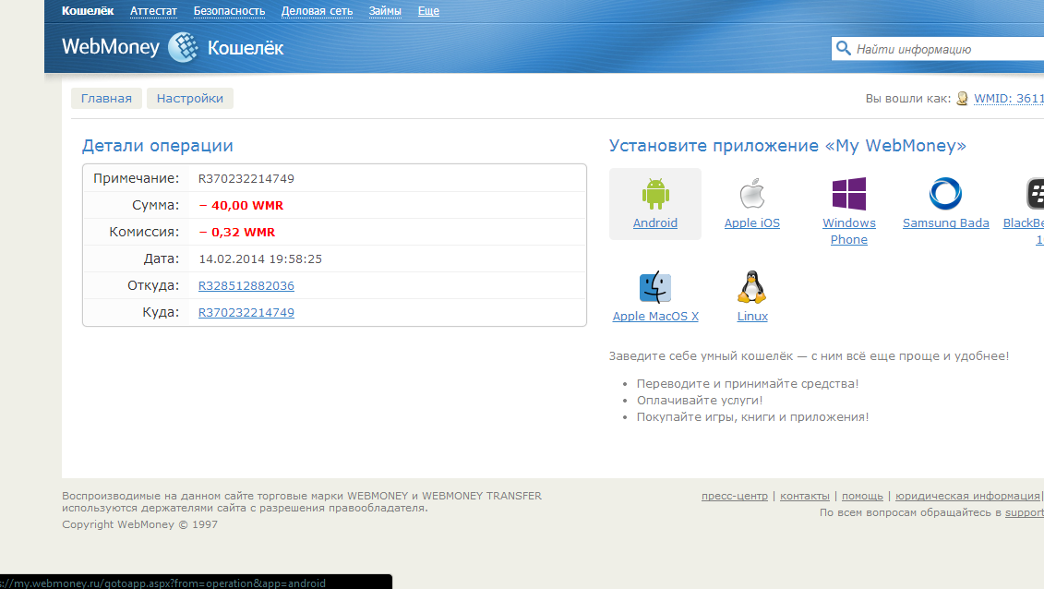Click the Детали операции heading

158,146
